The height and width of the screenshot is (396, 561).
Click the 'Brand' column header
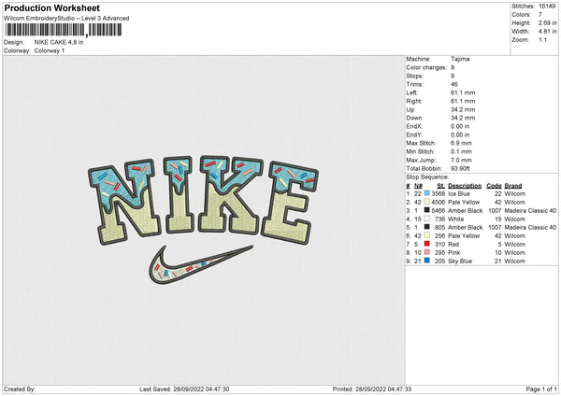coord(513,186)
